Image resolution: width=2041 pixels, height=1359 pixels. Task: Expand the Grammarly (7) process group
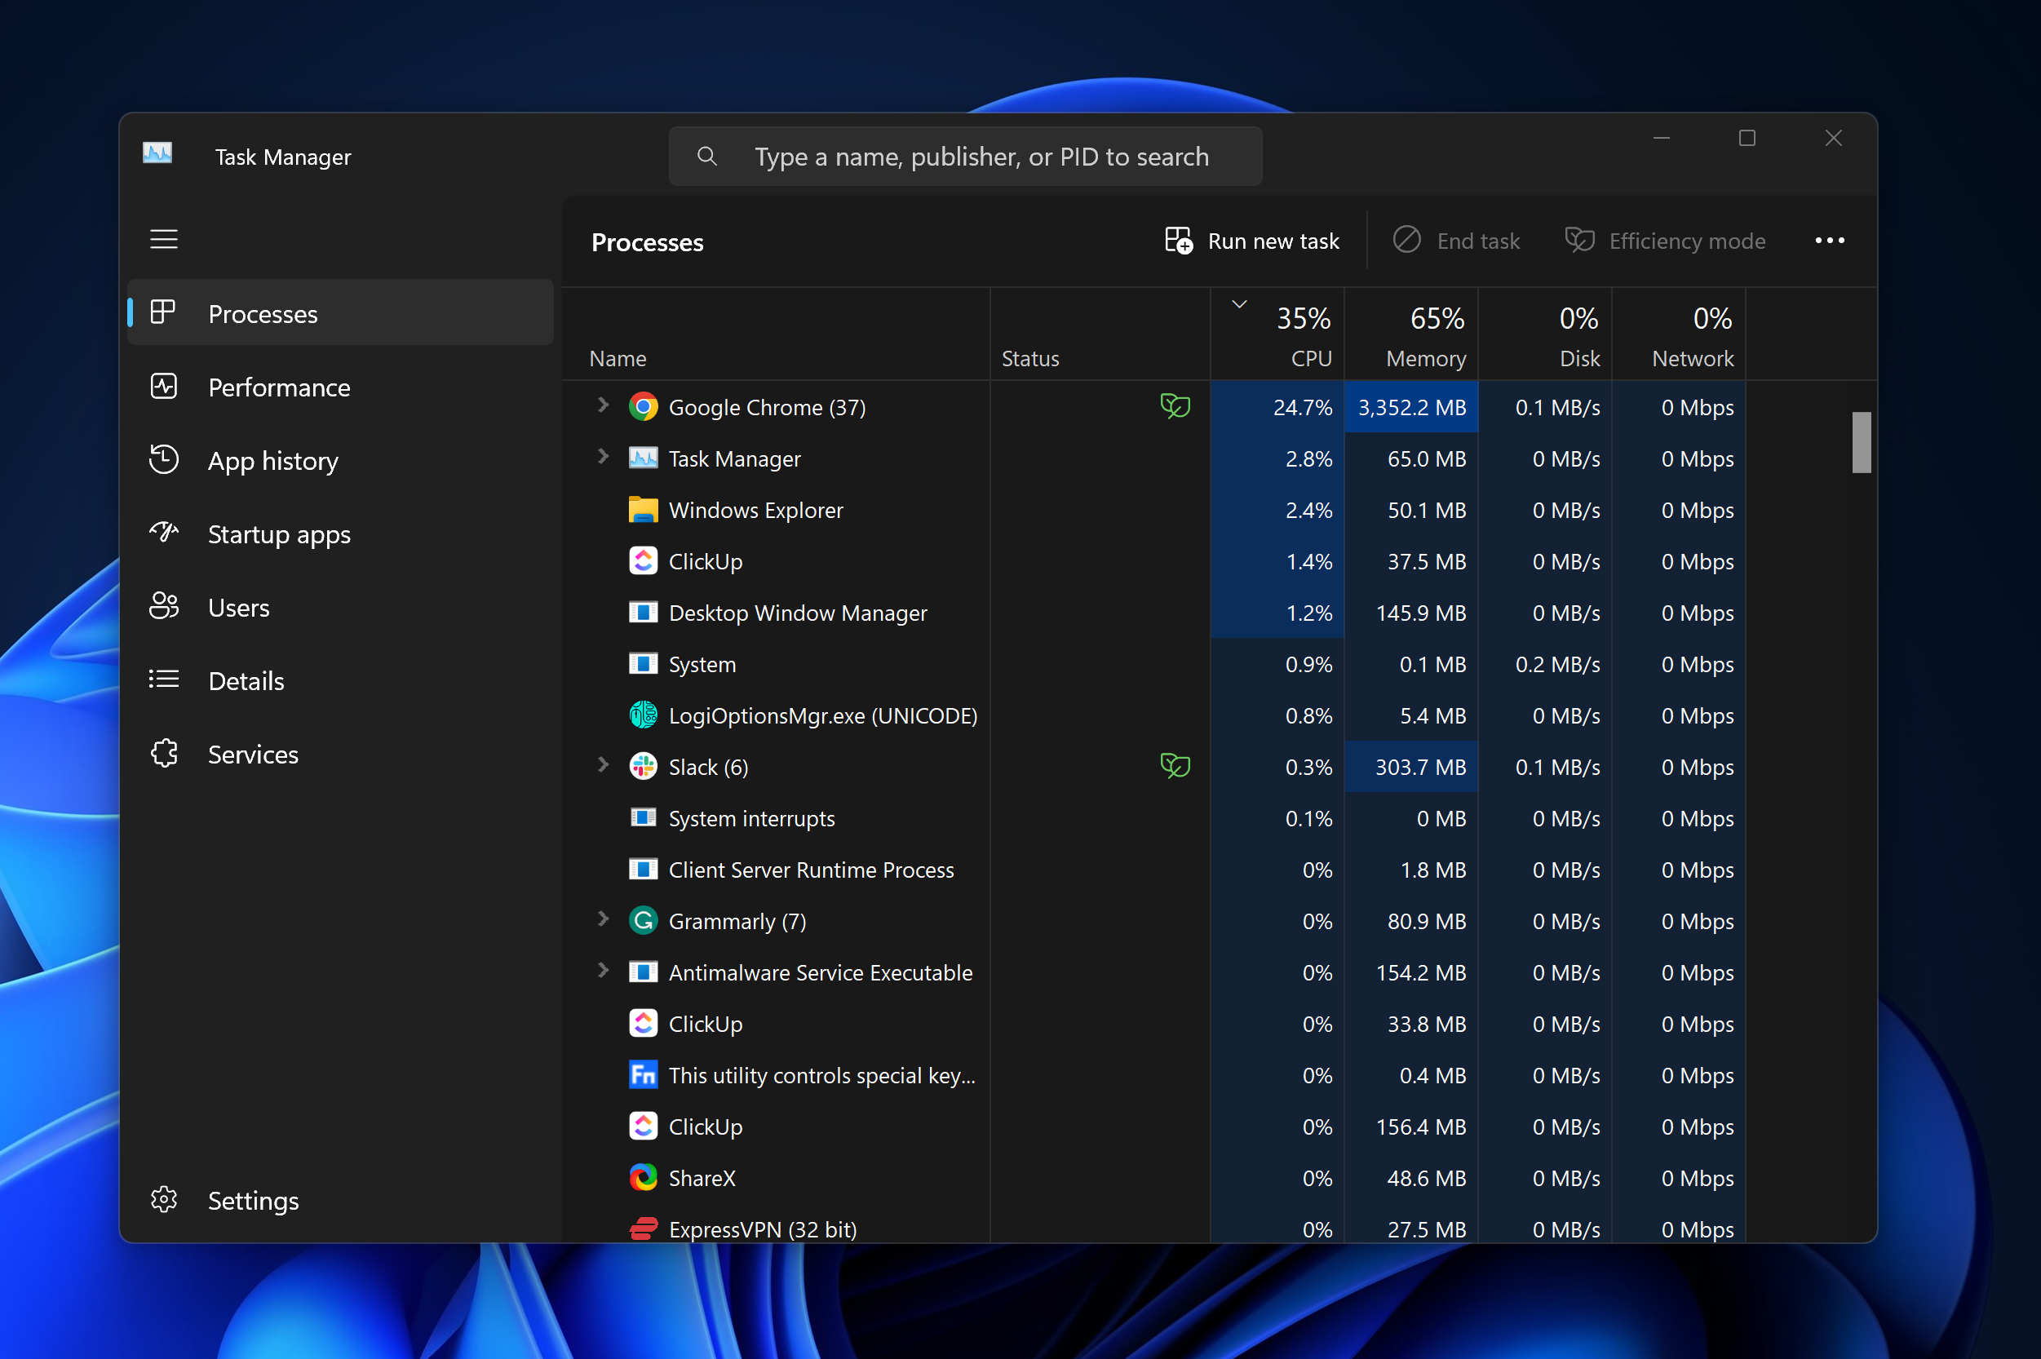pyautogui.click(x=603, y=919)
